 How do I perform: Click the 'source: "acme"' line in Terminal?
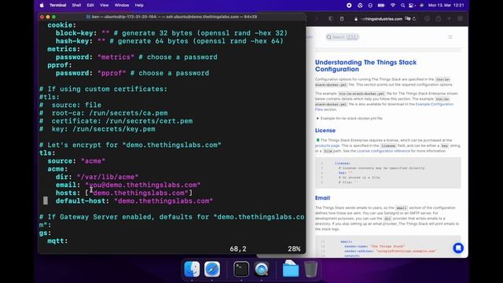click(x=76, y=160)
